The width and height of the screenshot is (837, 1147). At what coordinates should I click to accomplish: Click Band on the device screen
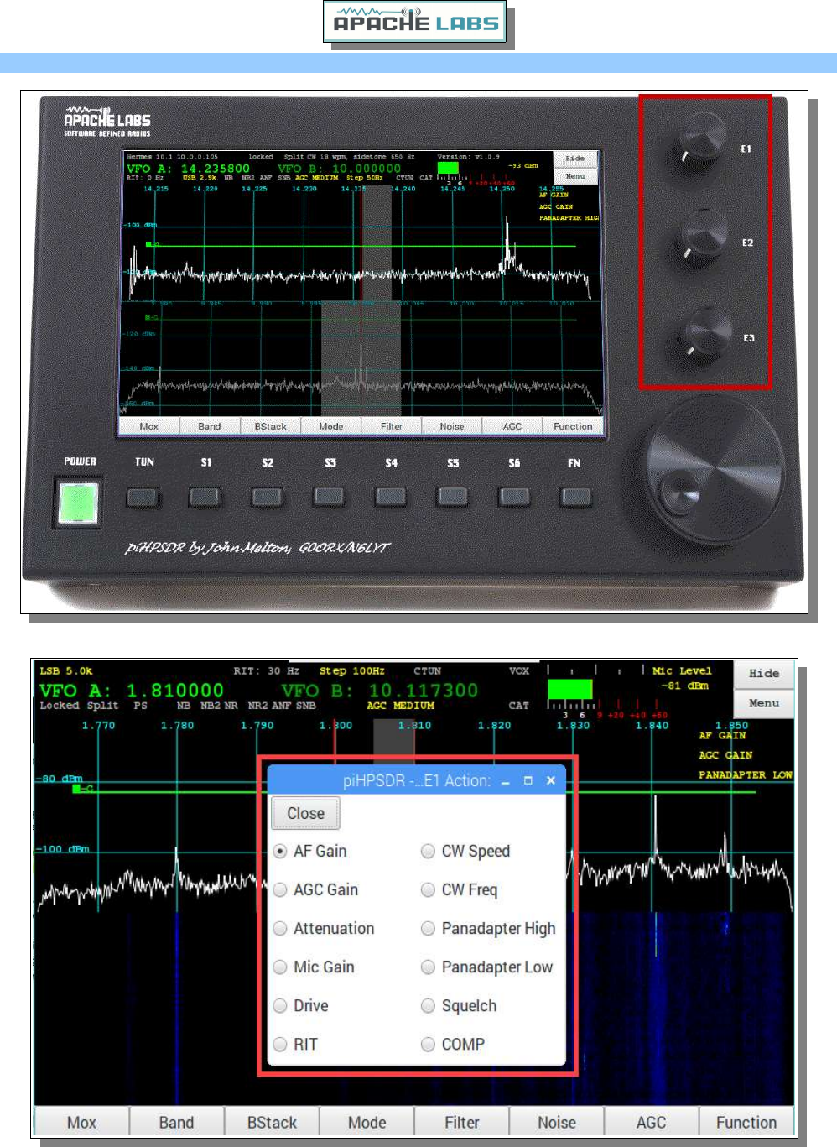coord(210,426)
